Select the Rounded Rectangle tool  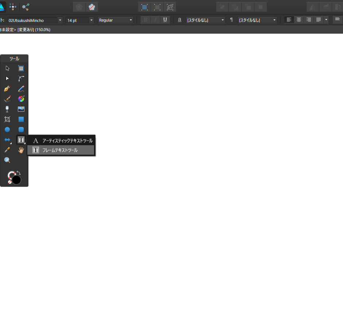point(21,129)
